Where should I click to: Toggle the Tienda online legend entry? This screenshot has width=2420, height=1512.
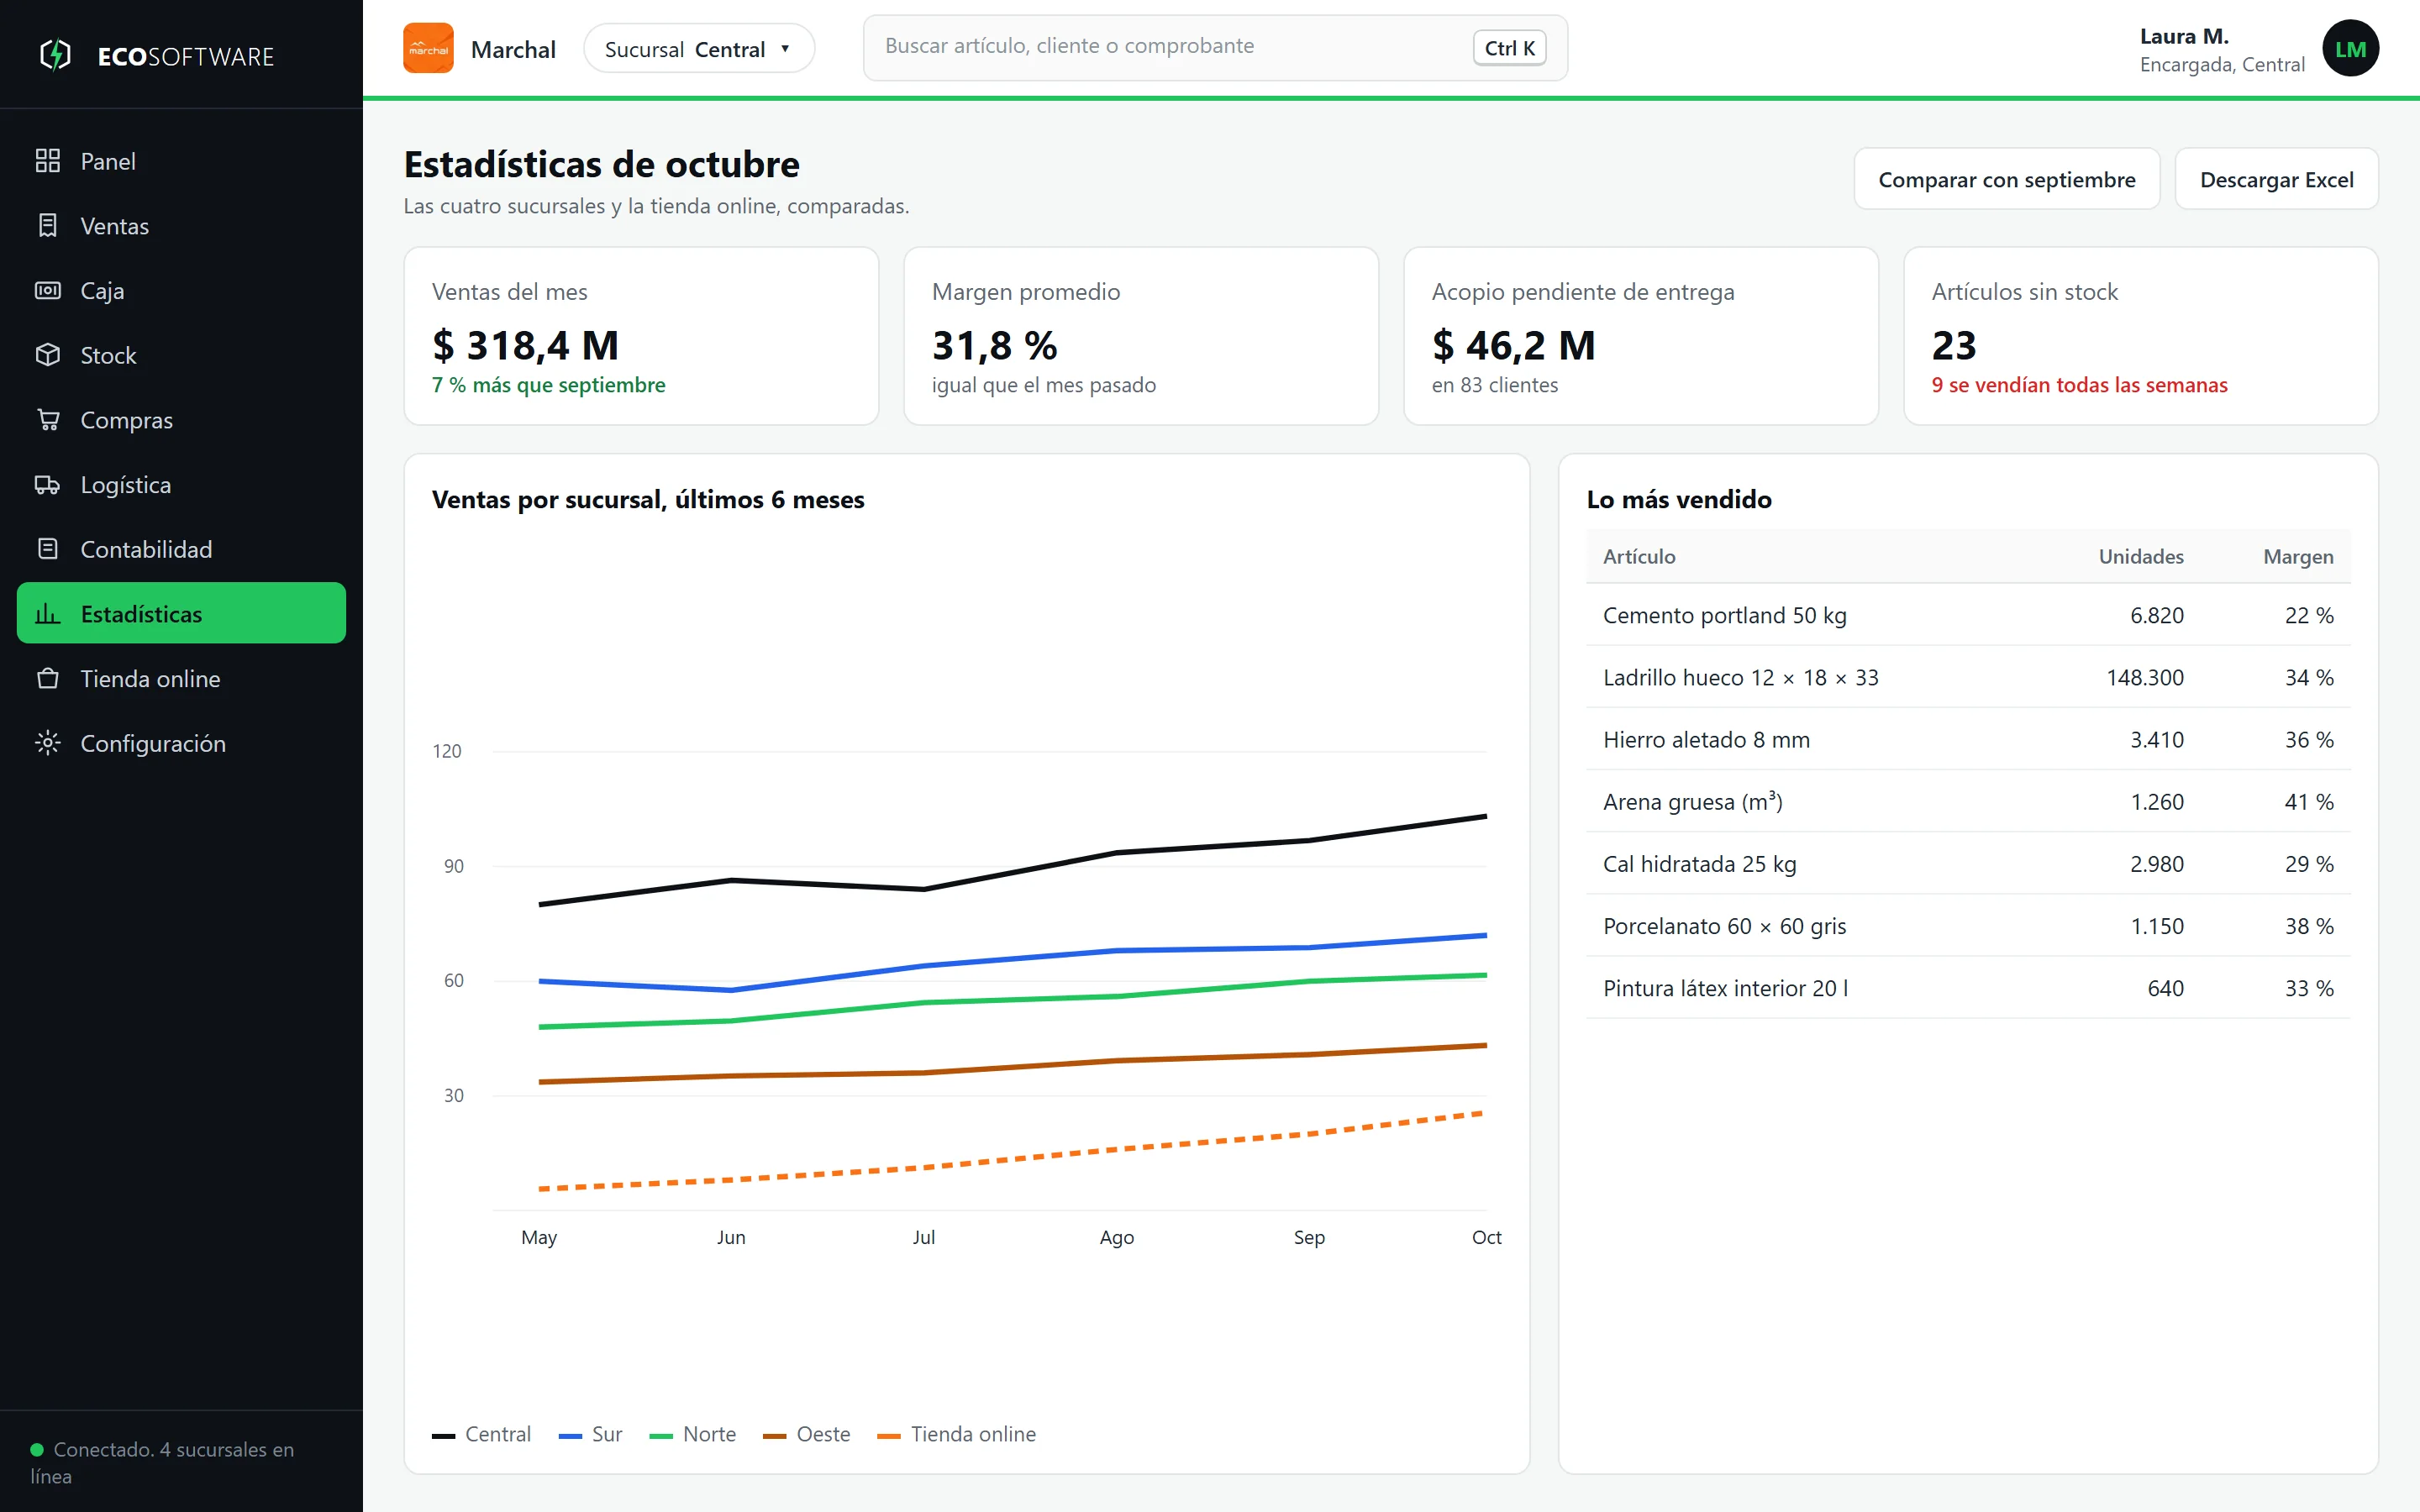coord(956,1434)
